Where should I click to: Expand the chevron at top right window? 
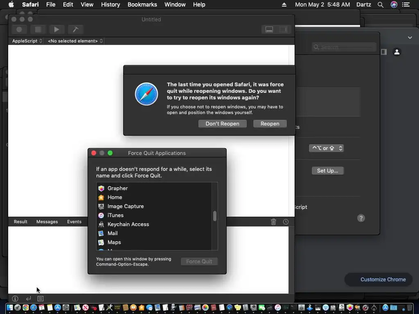[x=410, y=38]
